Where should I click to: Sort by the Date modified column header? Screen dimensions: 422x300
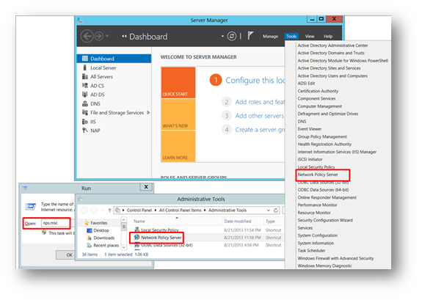[237, 222]
